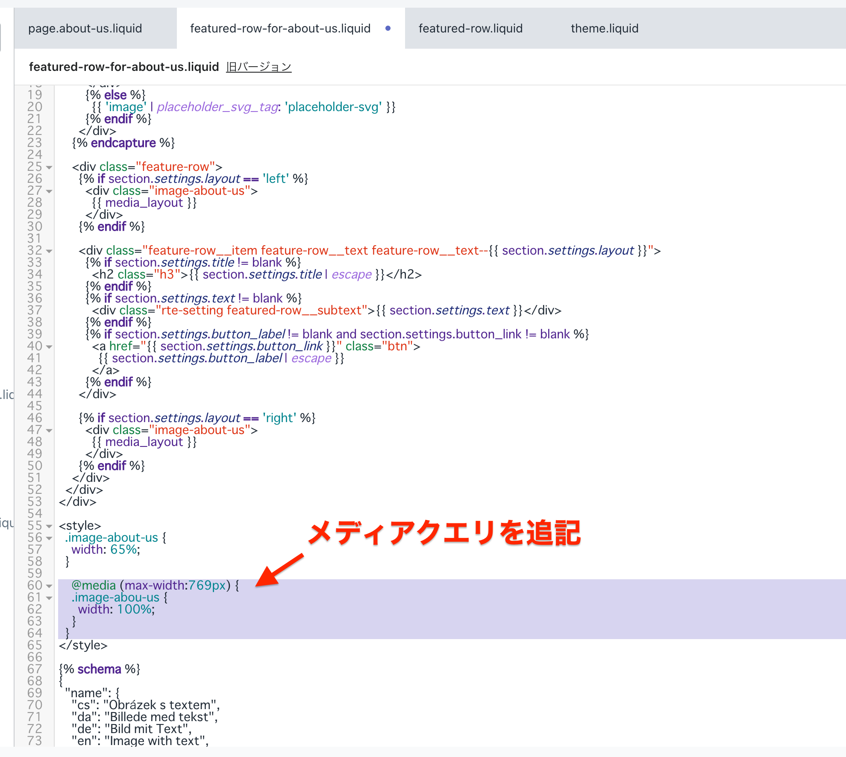Collapse the .image-about-us rule at line 56
846x757 pixels.
click(x=49, y=538)
